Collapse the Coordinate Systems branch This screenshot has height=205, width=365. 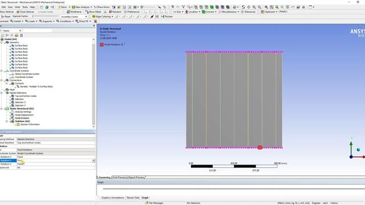click(x=1, y=71)
